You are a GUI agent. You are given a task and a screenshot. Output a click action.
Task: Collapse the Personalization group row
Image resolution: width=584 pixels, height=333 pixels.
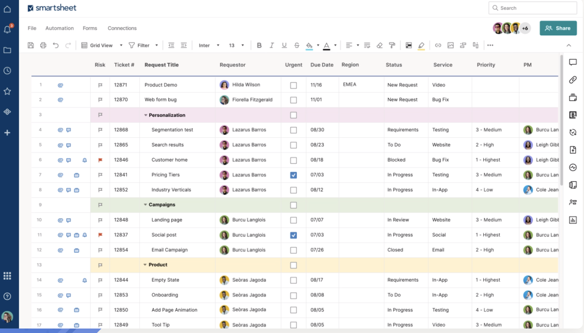click(x=146, y=115)
